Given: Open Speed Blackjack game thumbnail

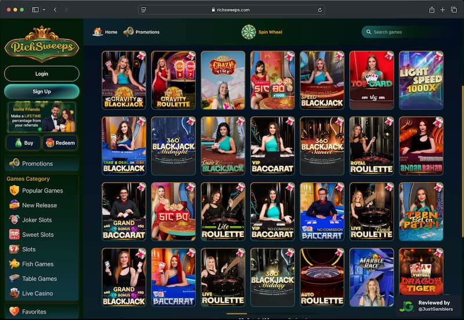Looking at the screenshot, I should tap(322, 80).
